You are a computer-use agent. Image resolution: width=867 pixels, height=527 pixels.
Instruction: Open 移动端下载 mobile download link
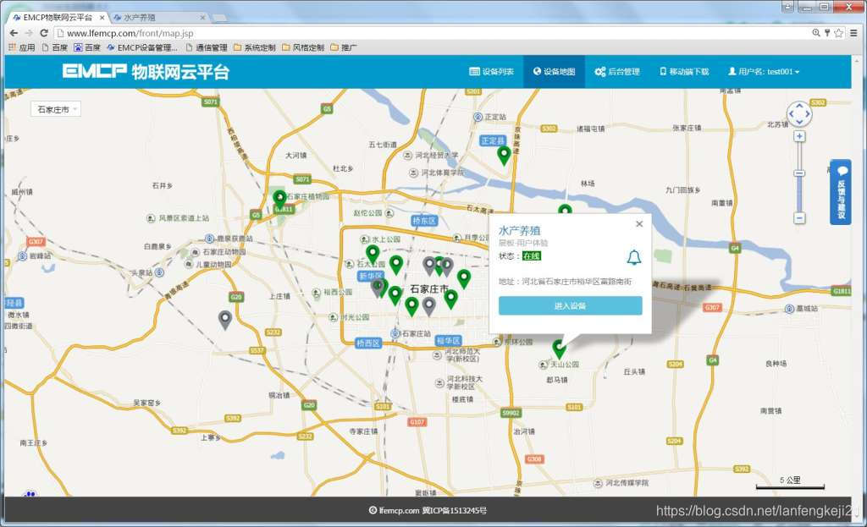(684, 72)
